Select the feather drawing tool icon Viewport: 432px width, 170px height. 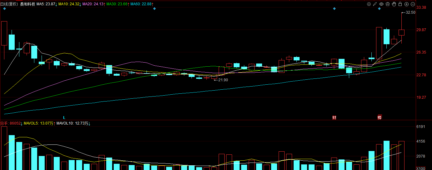(375, 4)
